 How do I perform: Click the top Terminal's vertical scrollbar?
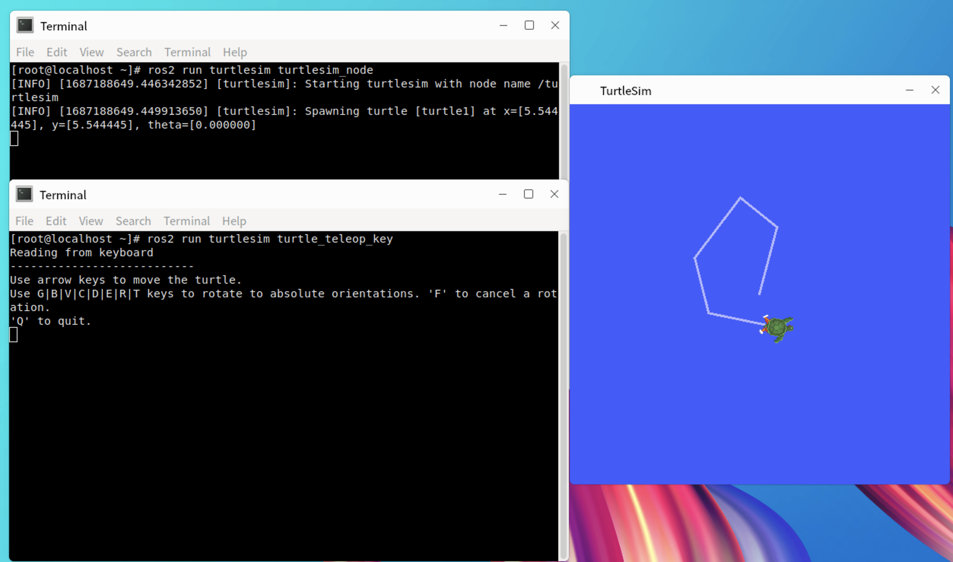[x=564, y=122]
